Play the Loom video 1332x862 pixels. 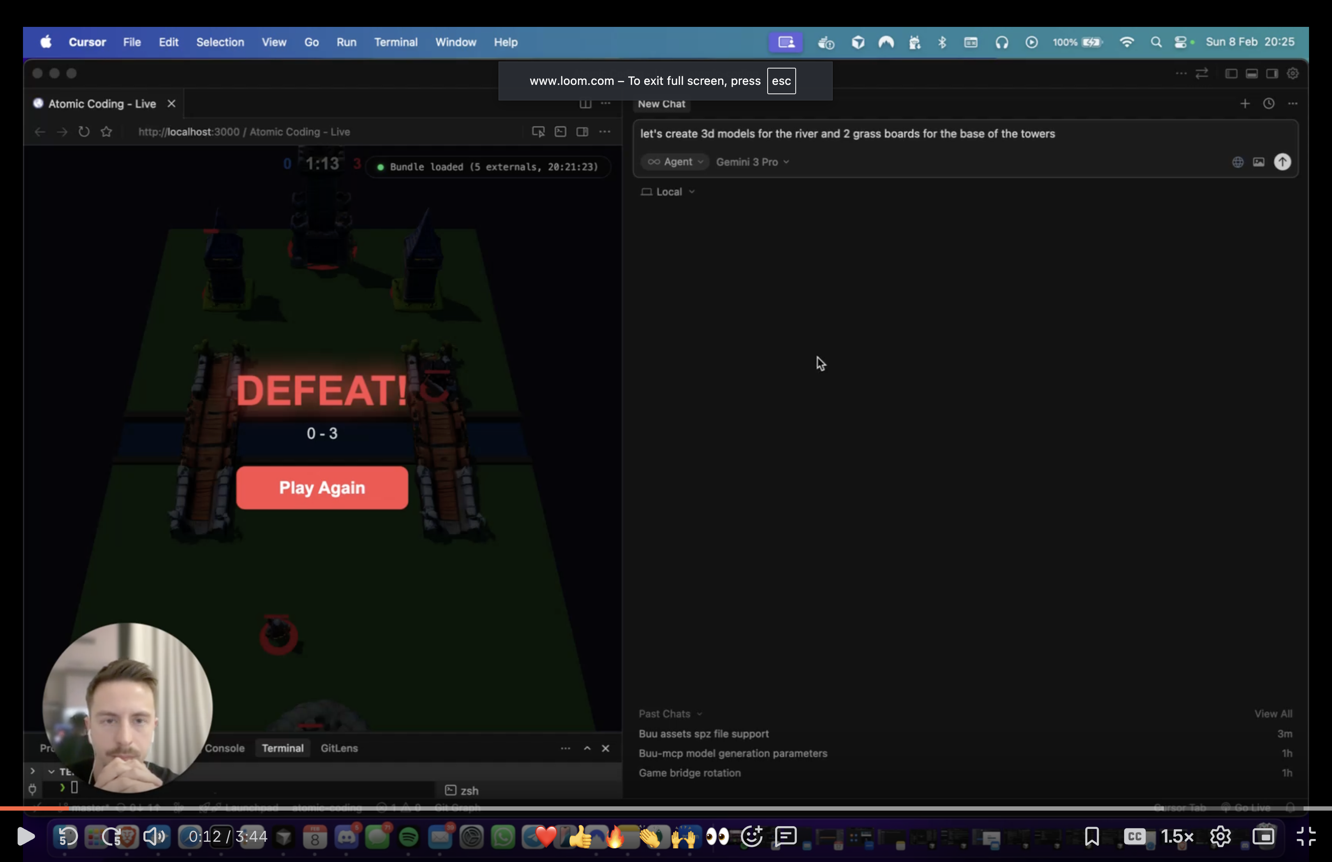[x=25, y=836]
